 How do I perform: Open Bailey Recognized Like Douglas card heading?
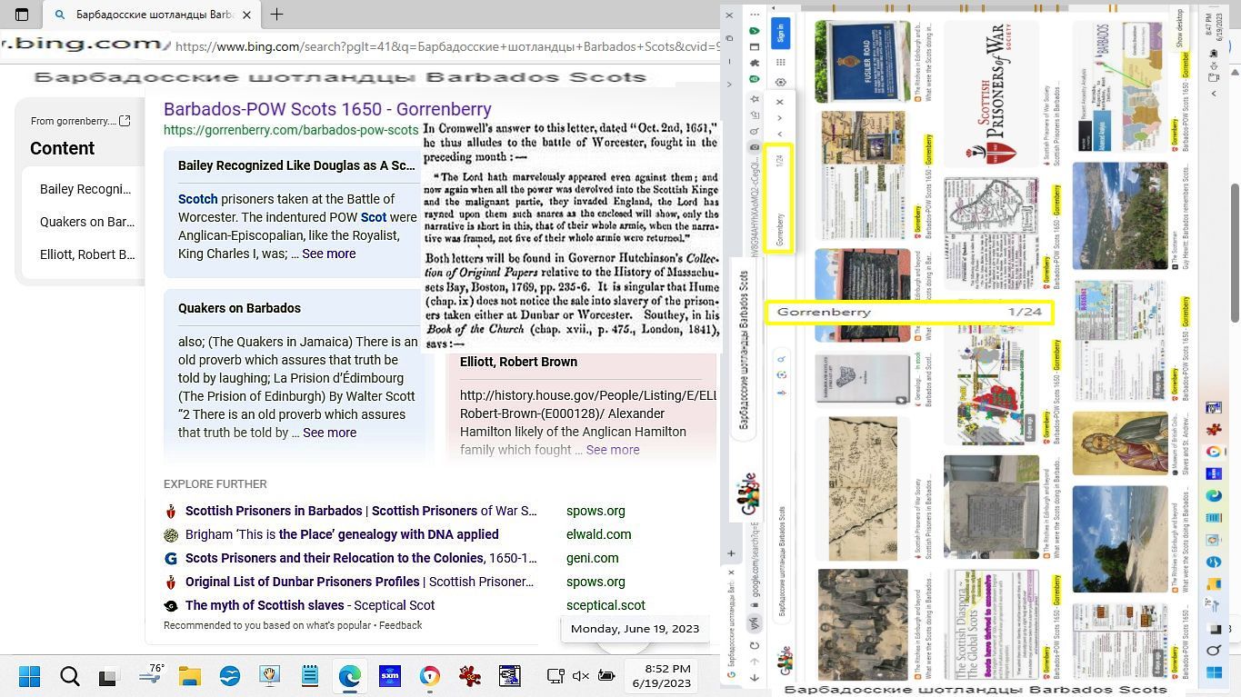coord(296,165)
